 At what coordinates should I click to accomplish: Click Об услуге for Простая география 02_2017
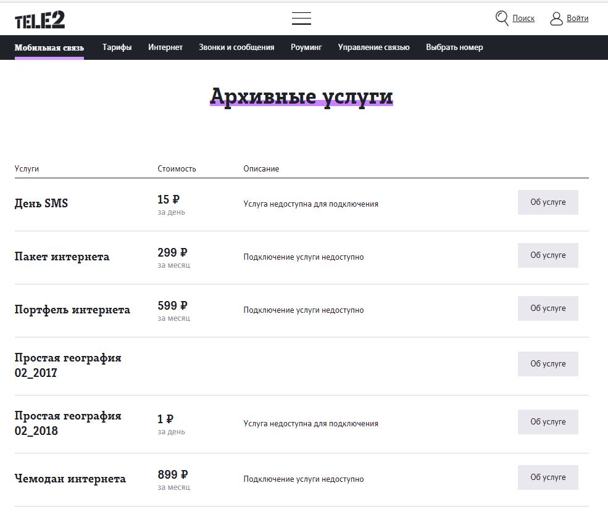(x=548, y=364)
